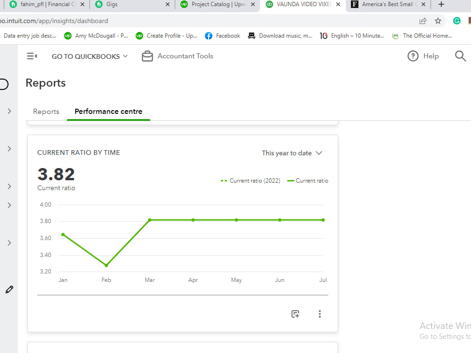
Task: Open The Official Home bookmark
Action: pos(422,36)
